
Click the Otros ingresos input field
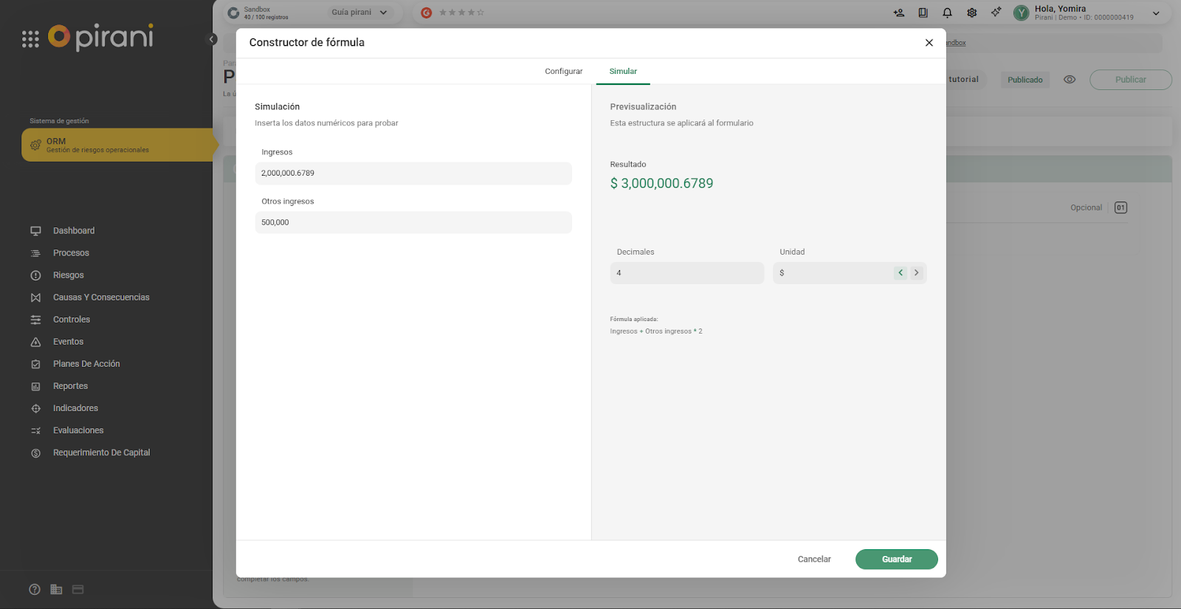(x=413, y=222)
